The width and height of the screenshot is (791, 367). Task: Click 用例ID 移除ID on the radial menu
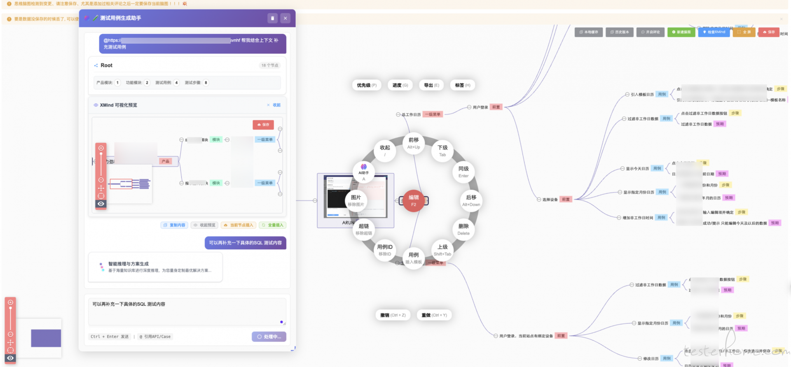[385, 250]
